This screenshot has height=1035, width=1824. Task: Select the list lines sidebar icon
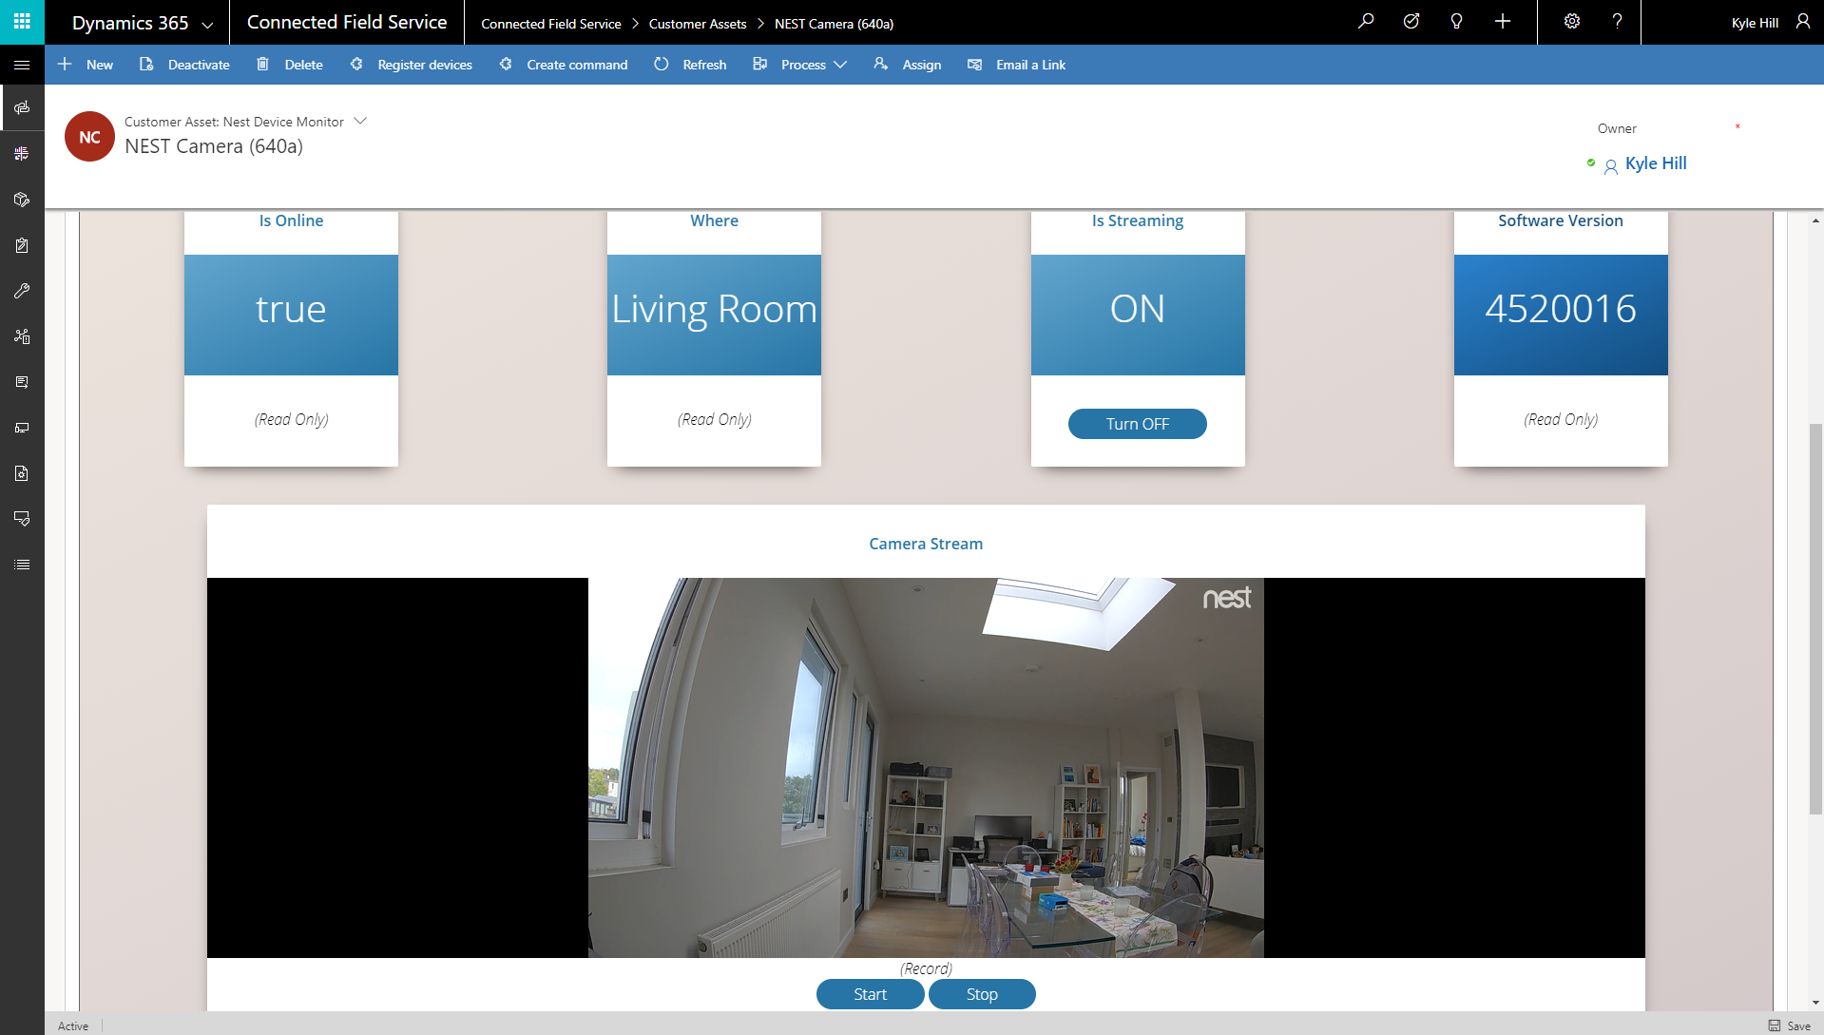(x=22, y=564)
